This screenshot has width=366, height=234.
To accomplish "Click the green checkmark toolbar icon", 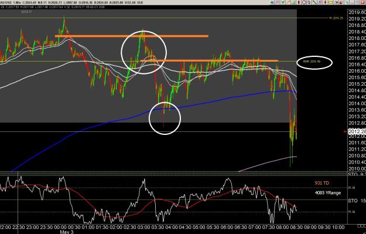I will 283,2.
